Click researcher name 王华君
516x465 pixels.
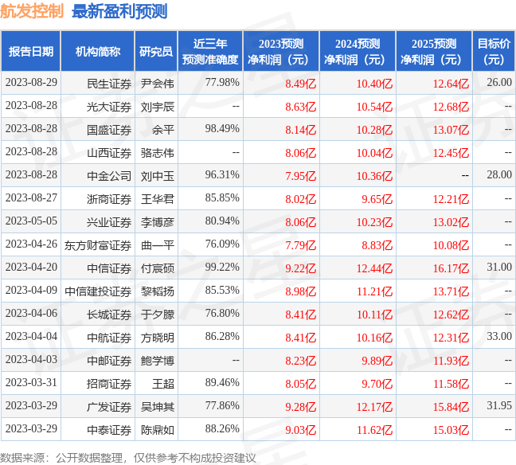(158, 199)
